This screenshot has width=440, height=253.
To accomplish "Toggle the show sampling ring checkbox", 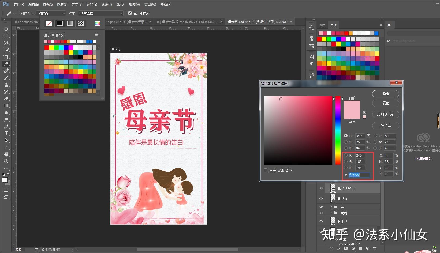I will 130,13.
